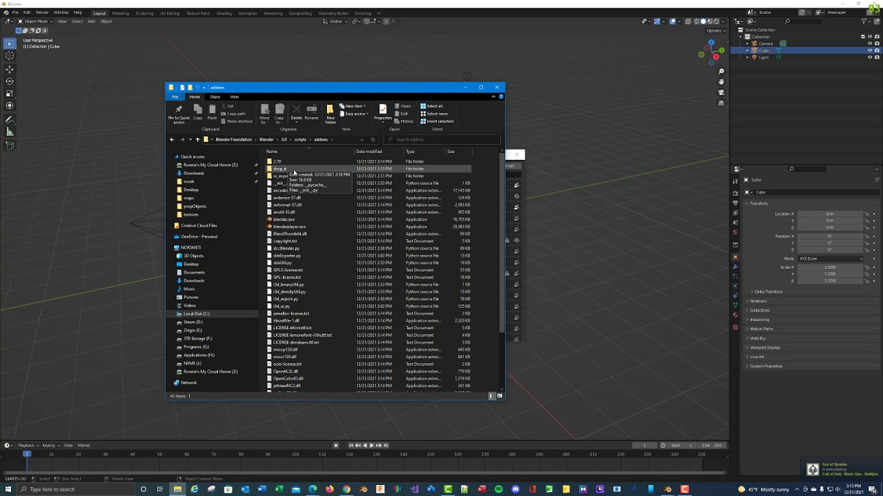Viewport: 883px width, 496px height.
Task: Click the Windows Start button
Action: tap(8, 489)
